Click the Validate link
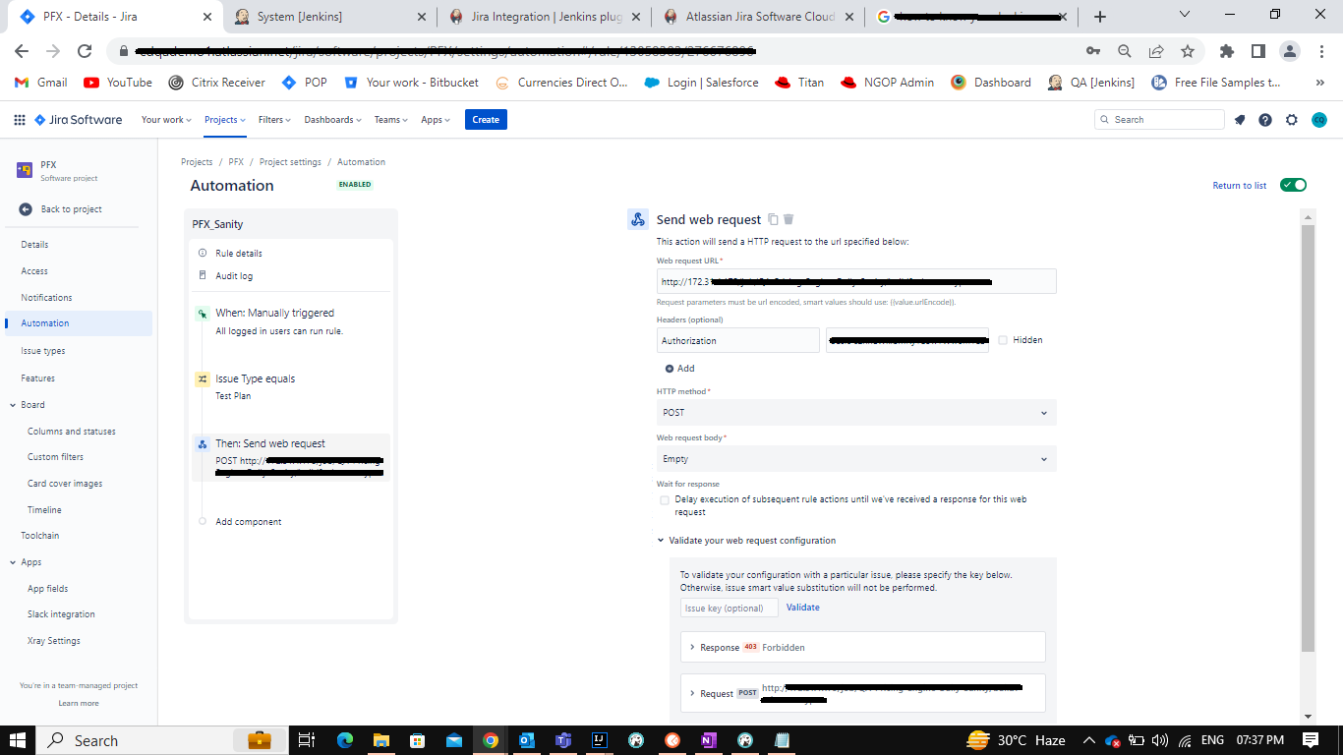Screen dimensions: 1343x755 click(x=802, y=607)
